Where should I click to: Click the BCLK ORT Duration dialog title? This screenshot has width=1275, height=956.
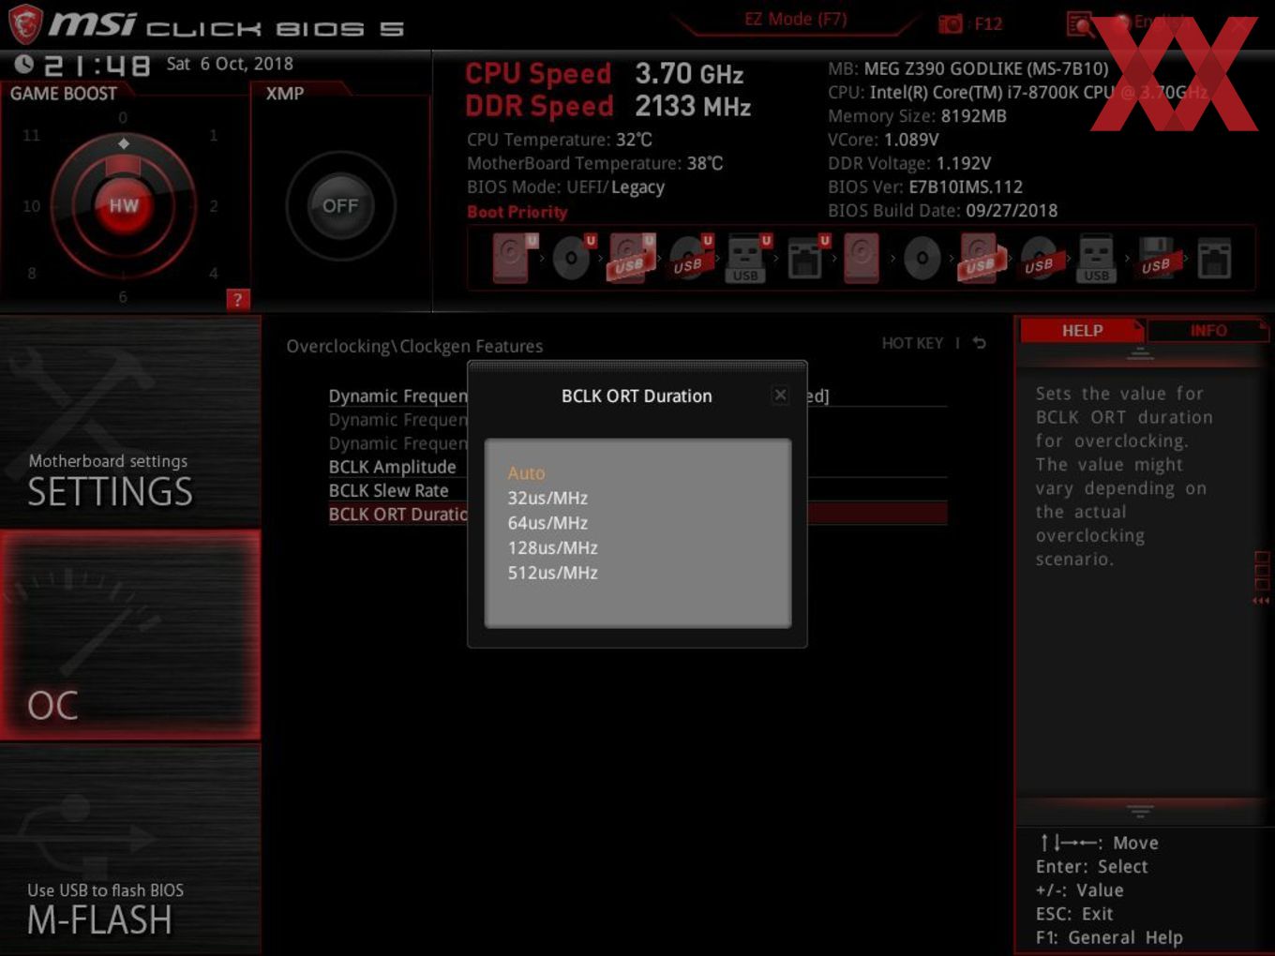tap(637, 396)
